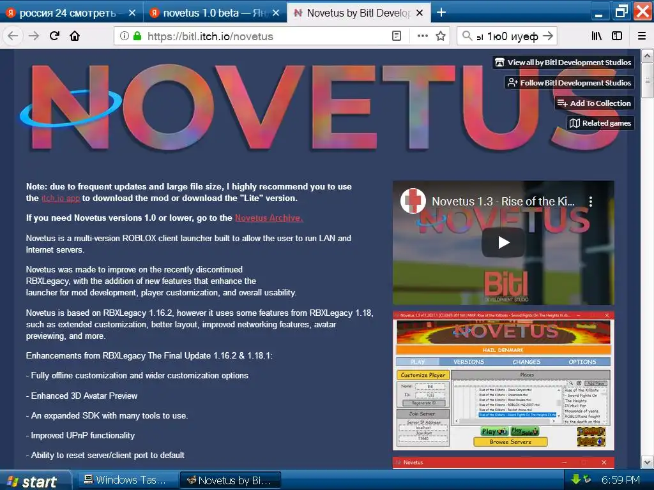Open the Library bookshelf icon
The width and height of the screenshot is (654, 490).
pos(597,36)
